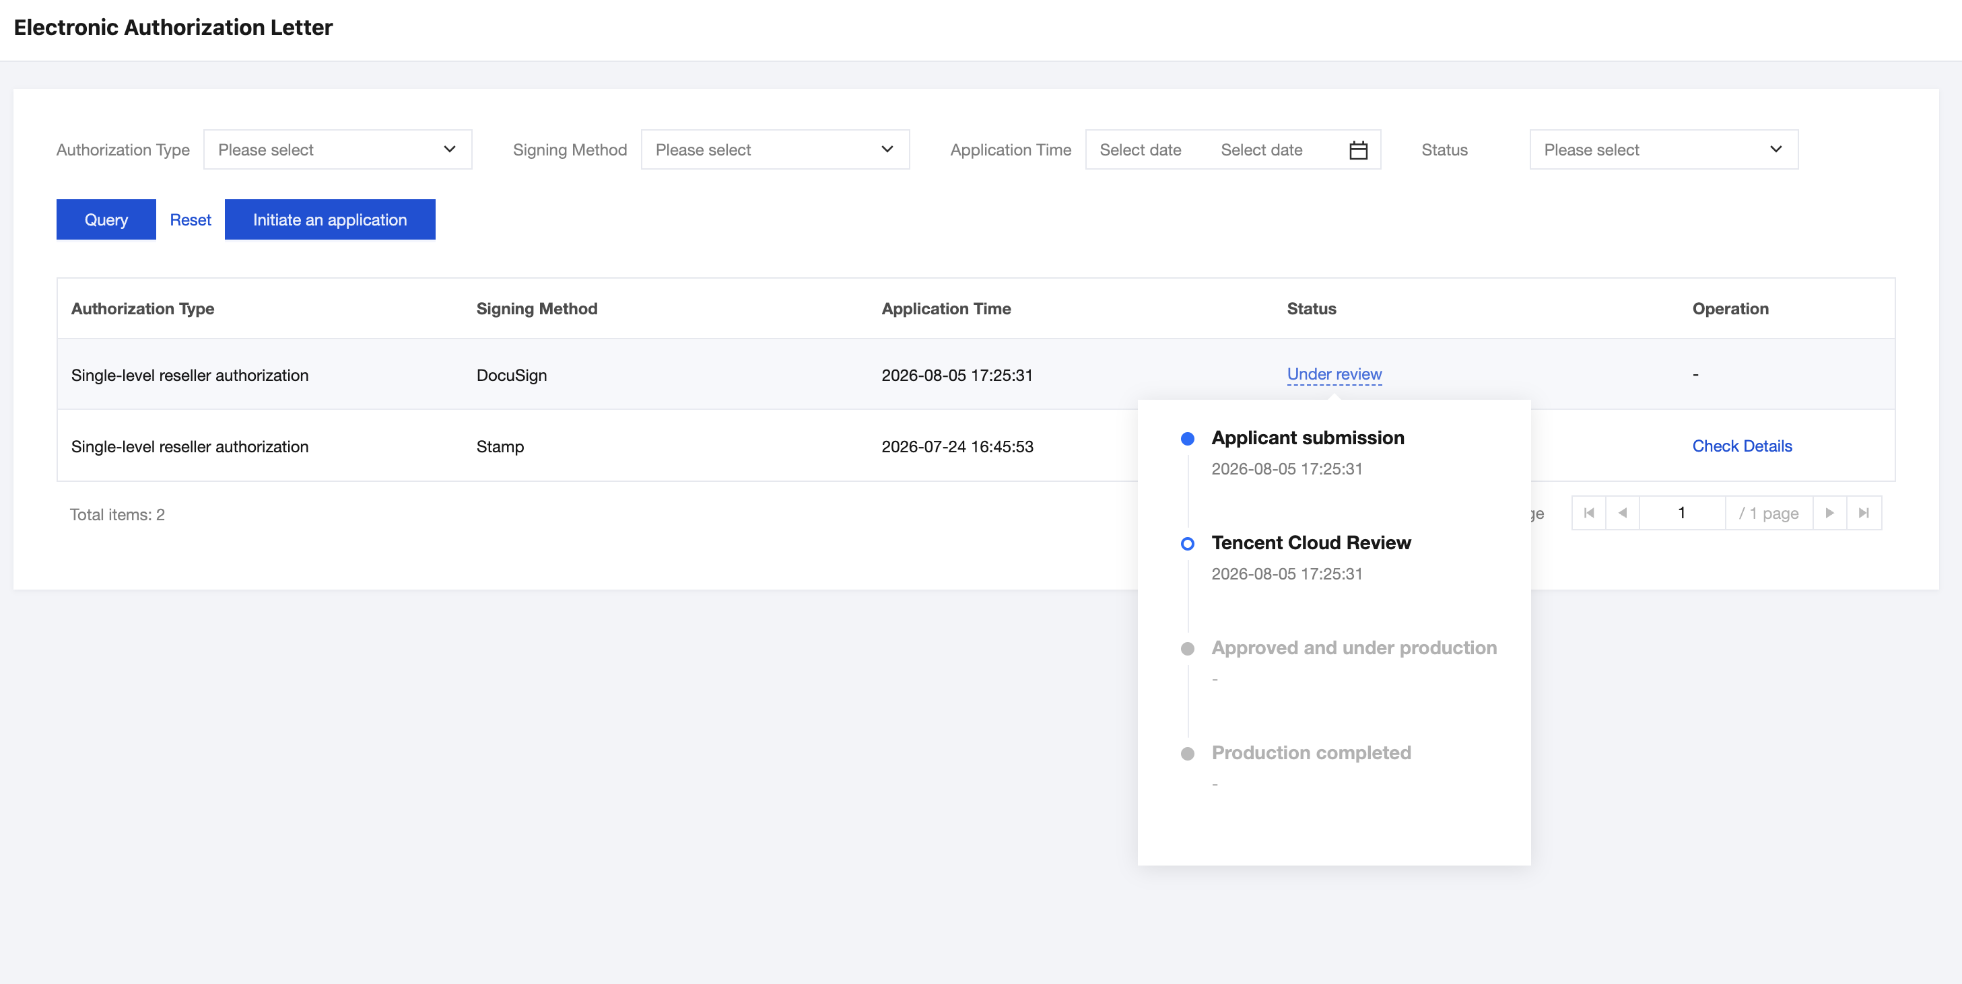Screen dimensions: 1962x984
Task: Select the Stamp signing method cell
Action: [500, 447]
